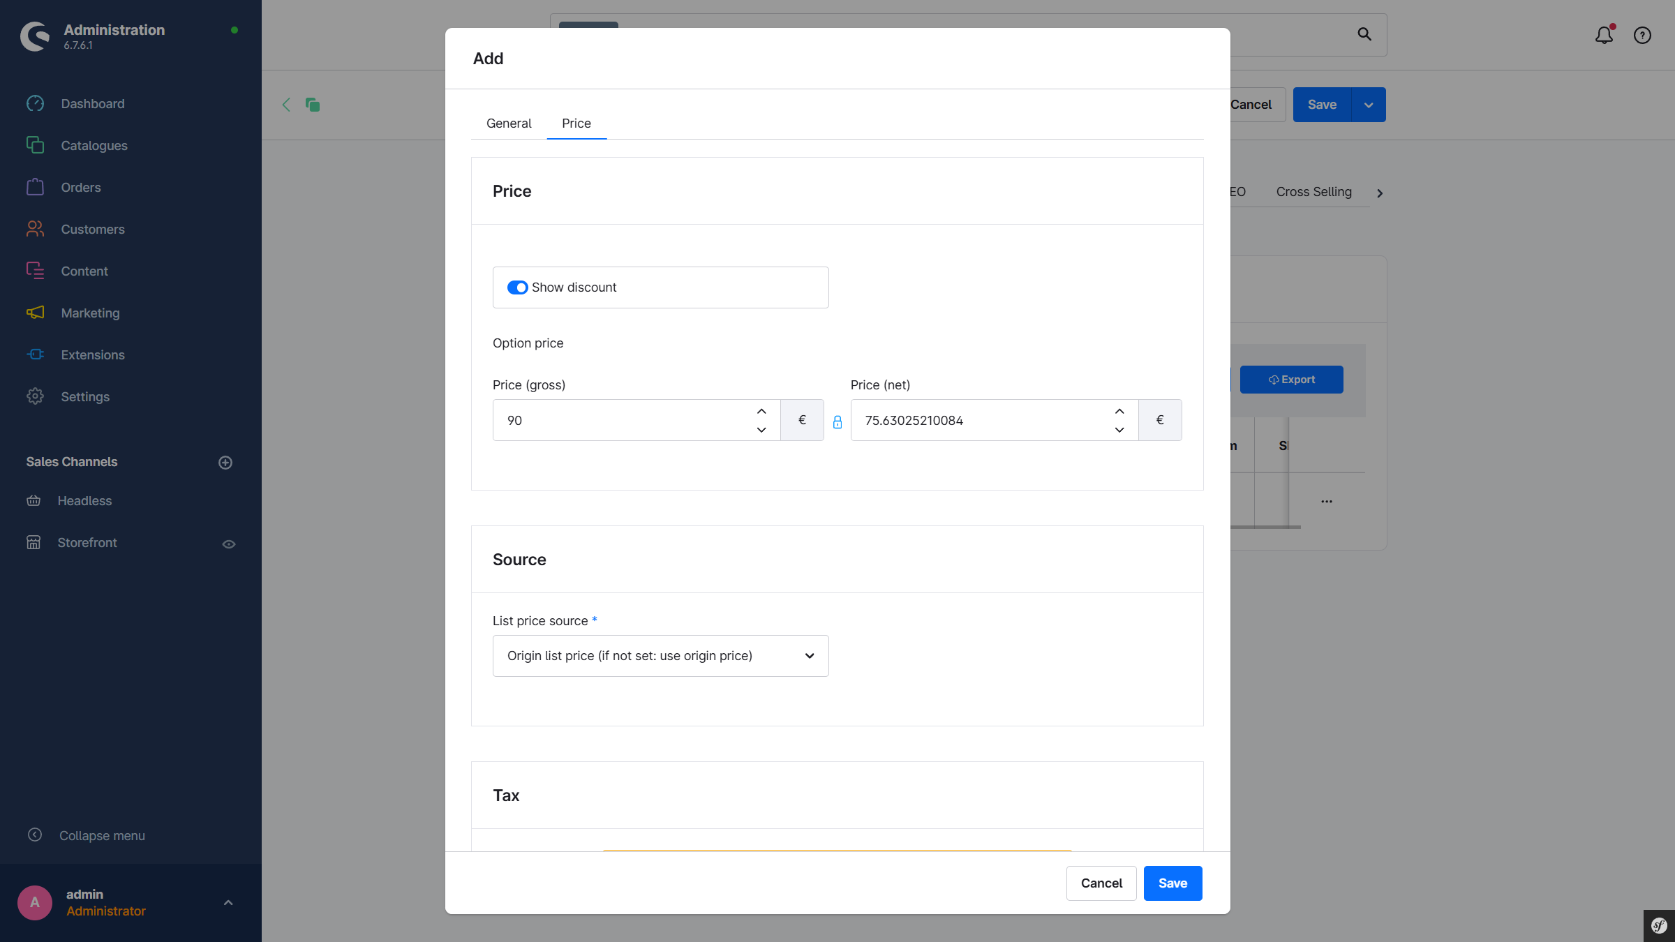1675x942 pixels.
Task: Open the Marketing megaphone menu
Action: tap(36, 313)
